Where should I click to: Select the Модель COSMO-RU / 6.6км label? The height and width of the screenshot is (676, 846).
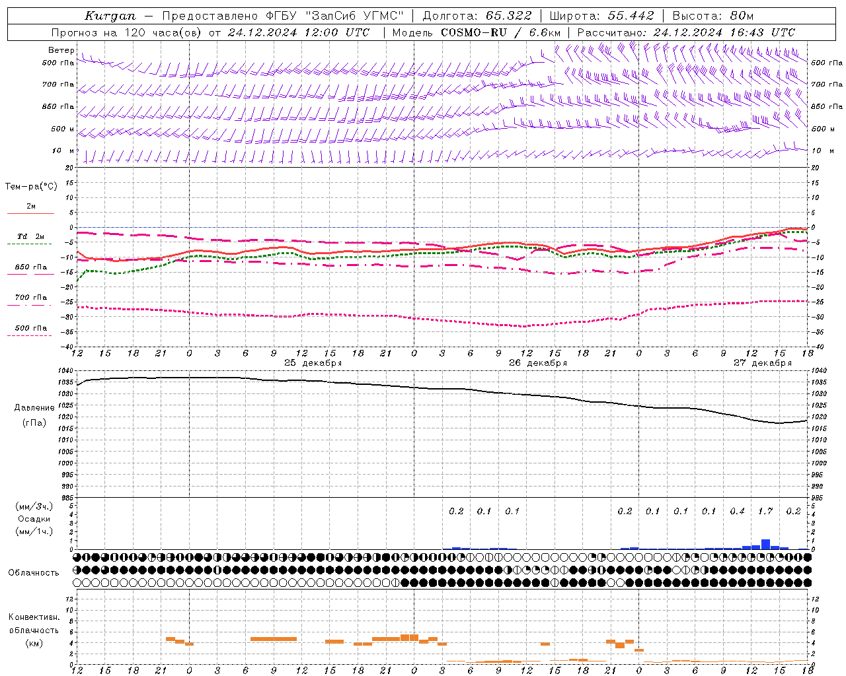(x=476, y=32)
